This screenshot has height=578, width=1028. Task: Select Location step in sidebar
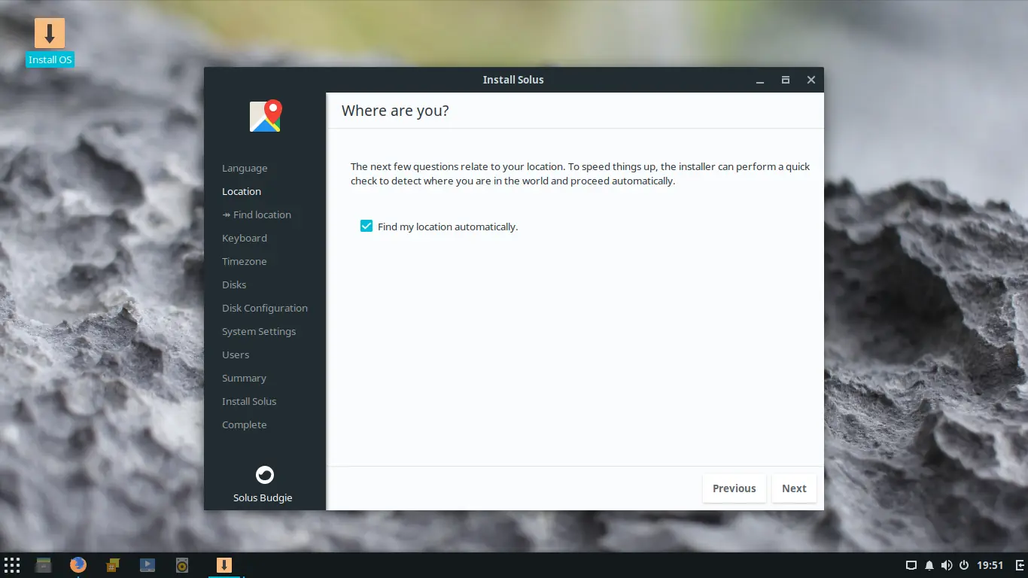242,191
